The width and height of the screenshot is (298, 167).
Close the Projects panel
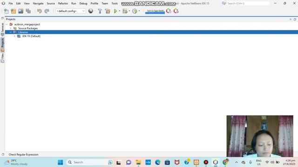(x=291, y=19)
